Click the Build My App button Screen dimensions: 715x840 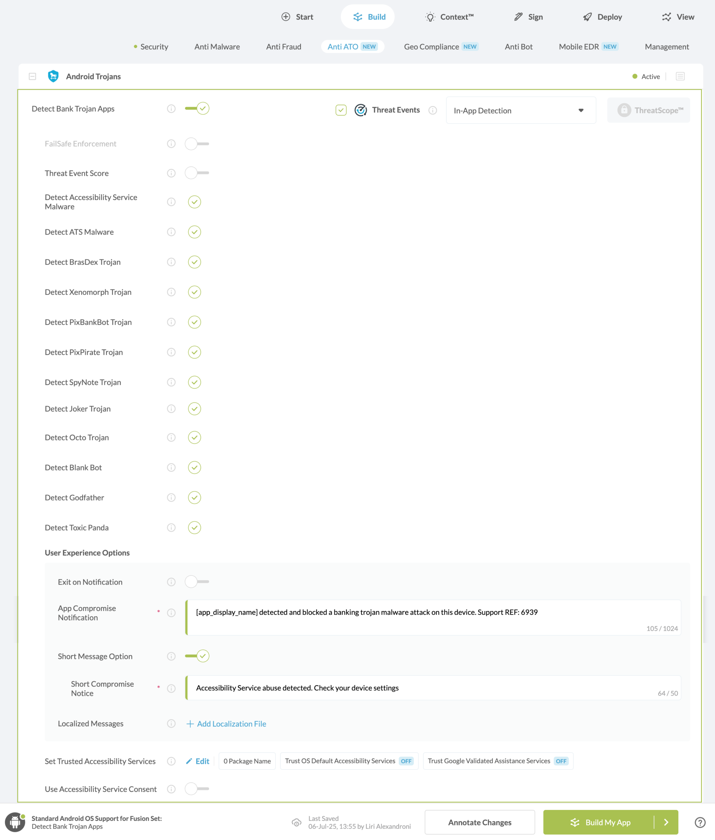[x=608, y=822]
